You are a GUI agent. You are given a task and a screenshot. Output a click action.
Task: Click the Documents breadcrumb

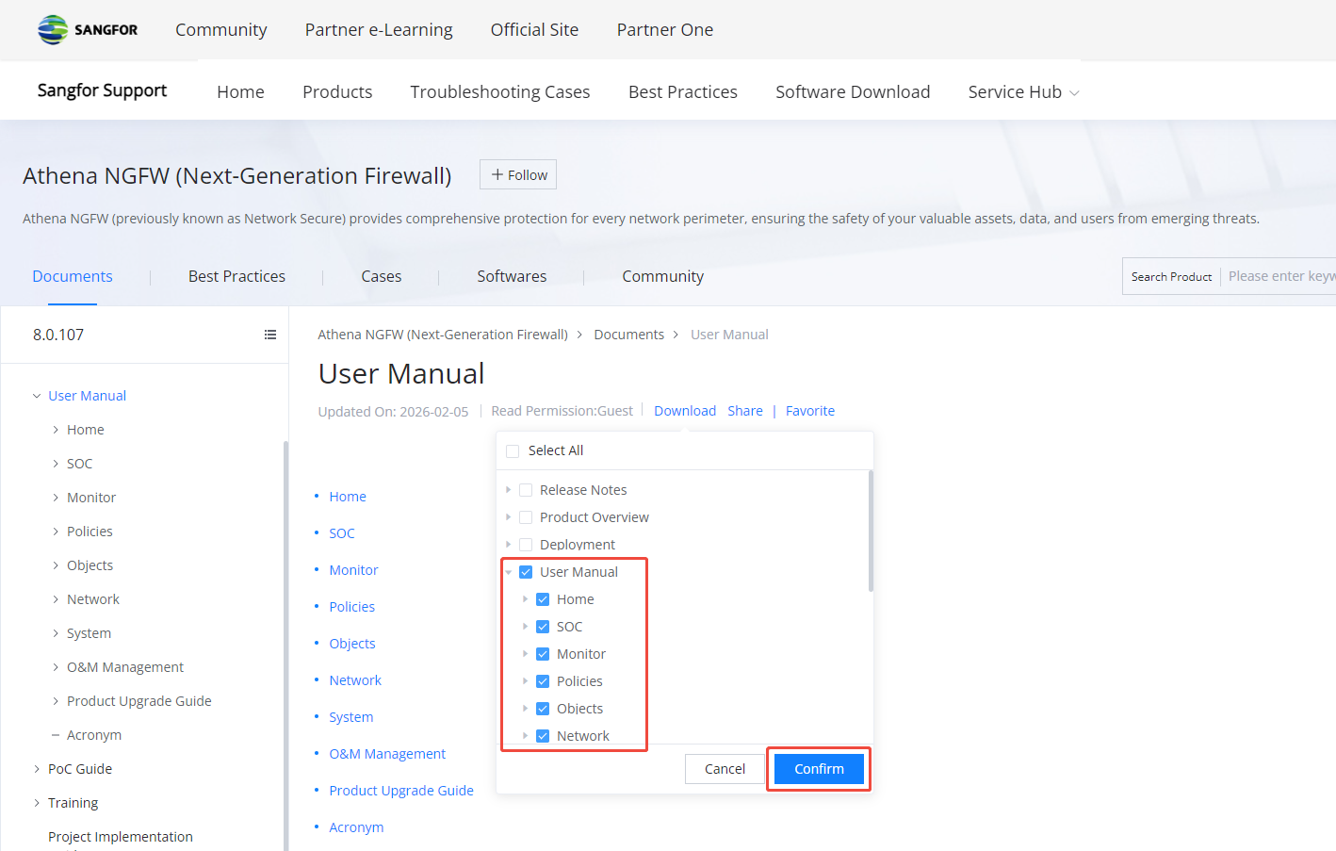point(628,335)
